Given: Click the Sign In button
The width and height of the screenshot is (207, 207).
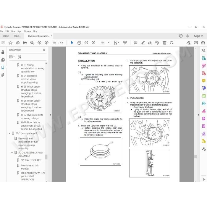Looking at the screenshot, I should tap(198, 36).
